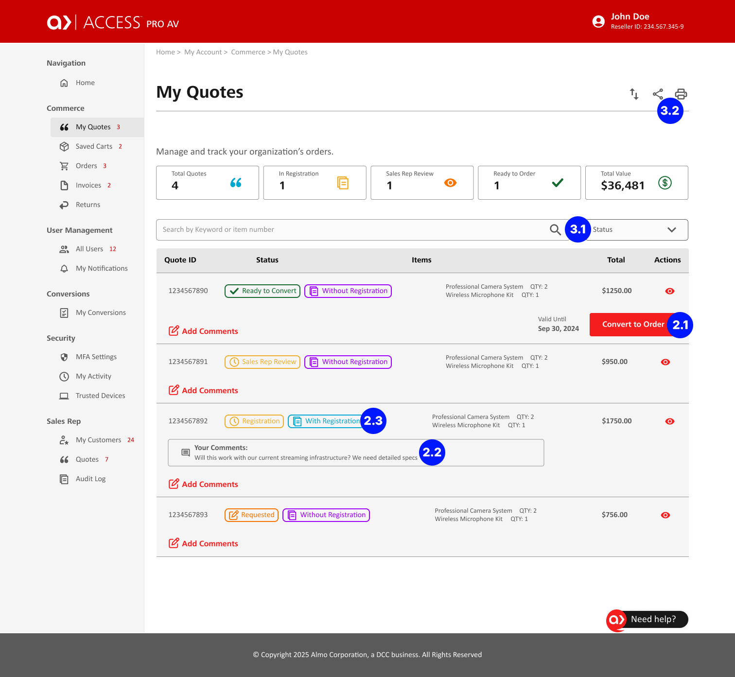The width and height of the screenshot is (735, 677).
Task: Open My Activity in the sidebar
Action: coord(93,376)
